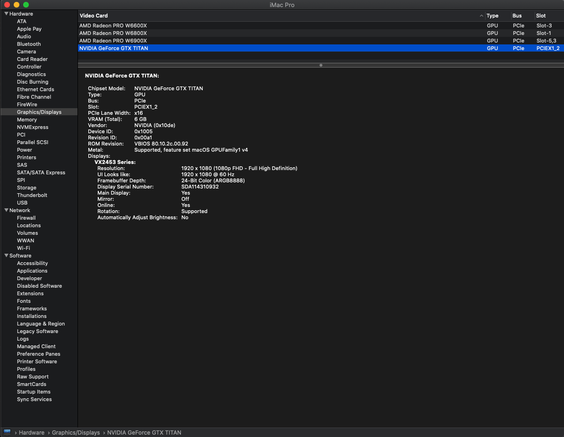Screen dimensions: 564x437
Task: View Language & Region in sidebar
Action: pyautogui.click(x=41, y=323)
